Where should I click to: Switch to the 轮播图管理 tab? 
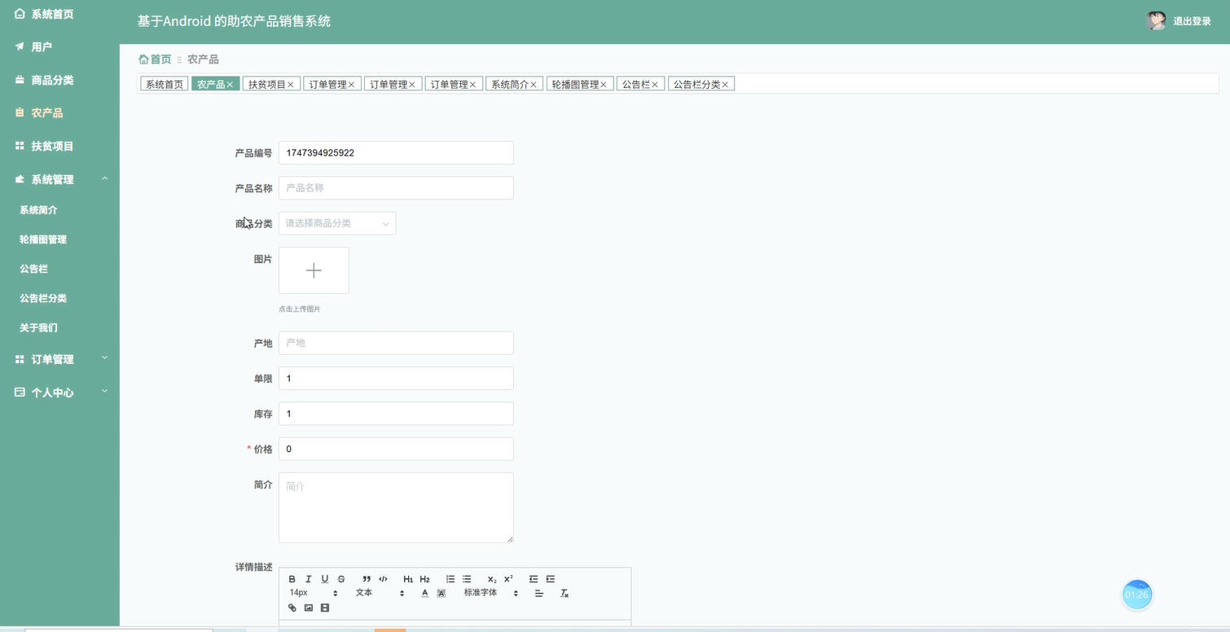(x=576, y=84)
